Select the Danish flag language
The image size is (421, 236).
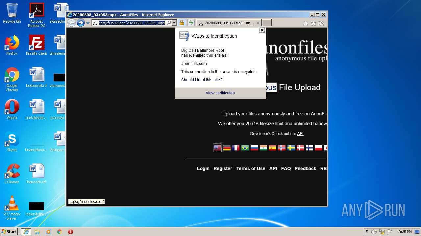(300, 148)
